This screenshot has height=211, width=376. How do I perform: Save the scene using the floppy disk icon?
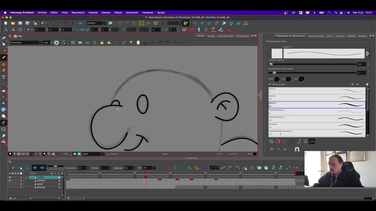click(x=20, y=23)
